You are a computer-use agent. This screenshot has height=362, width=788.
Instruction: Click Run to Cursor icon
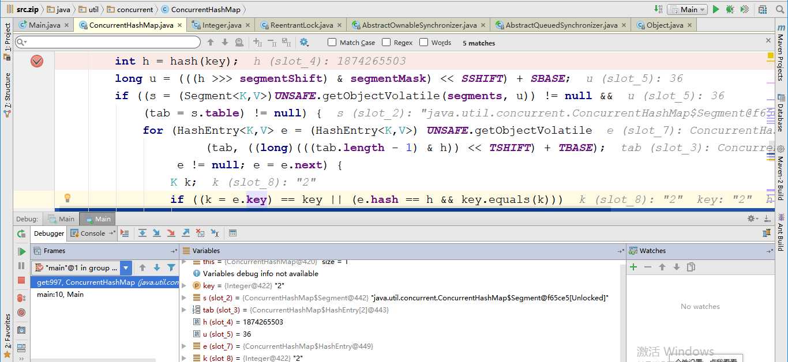[x=215, y=233]
